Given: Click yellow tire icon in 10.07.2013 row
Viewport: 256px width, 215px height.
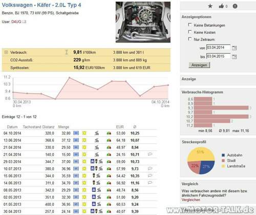Looking at the screenshot, I should [84, 169].
